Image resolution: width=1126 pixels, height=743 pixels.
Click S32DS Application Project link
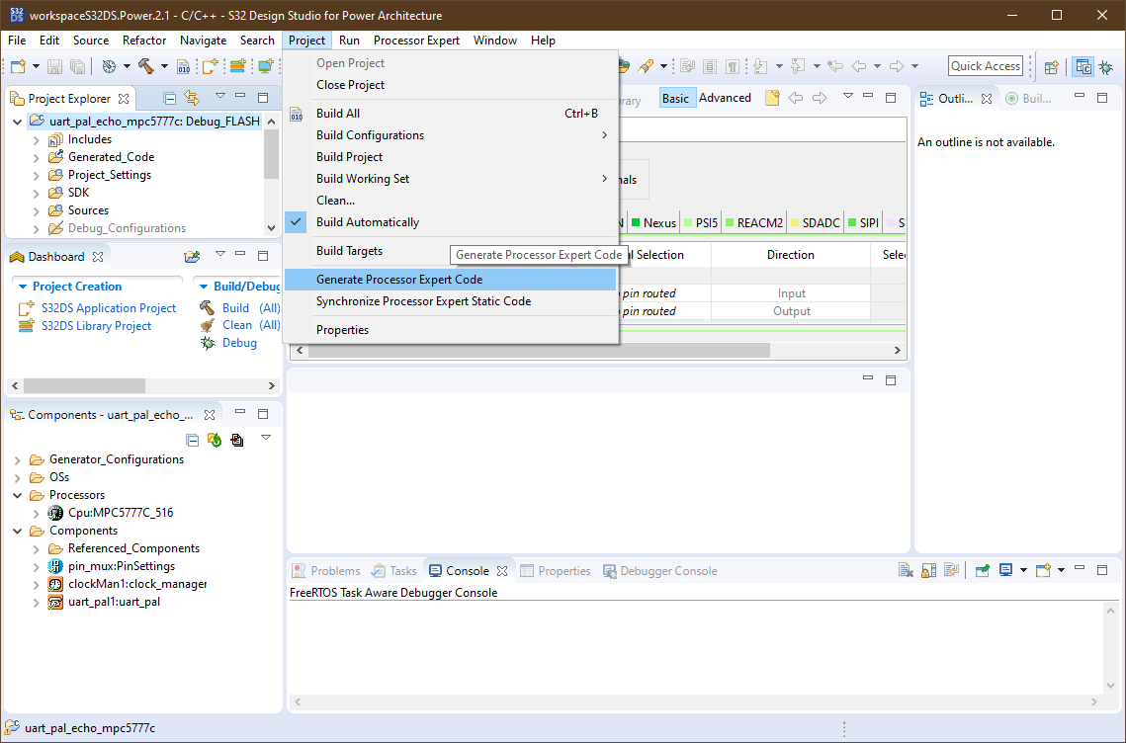click(108, 308)
